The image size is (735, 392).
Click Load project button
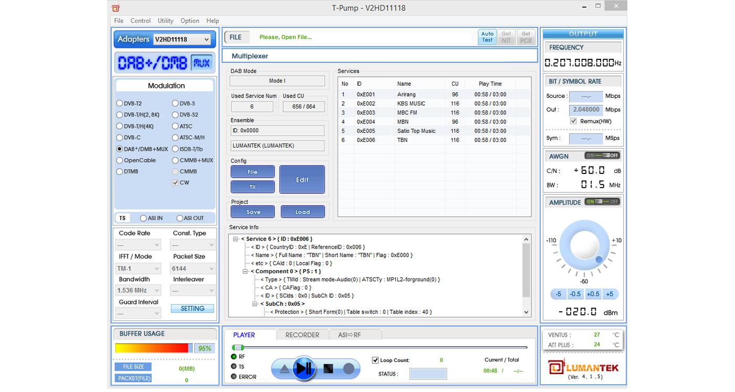(x=302, y=212)
